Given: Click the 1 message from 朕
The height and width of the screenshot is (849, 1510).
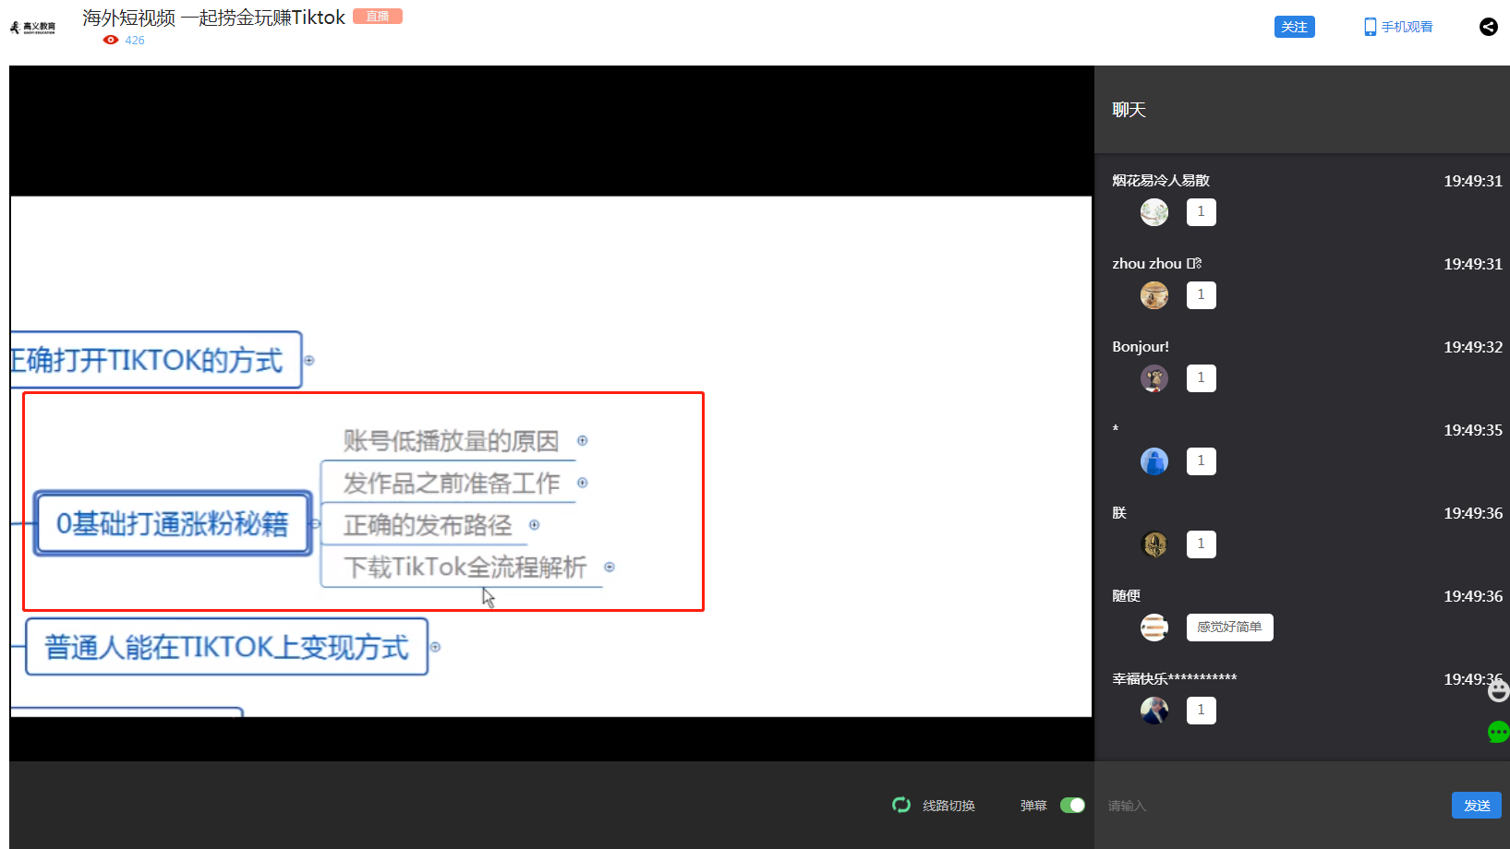Looking at the screenshot, I should tap(1201, 544).
